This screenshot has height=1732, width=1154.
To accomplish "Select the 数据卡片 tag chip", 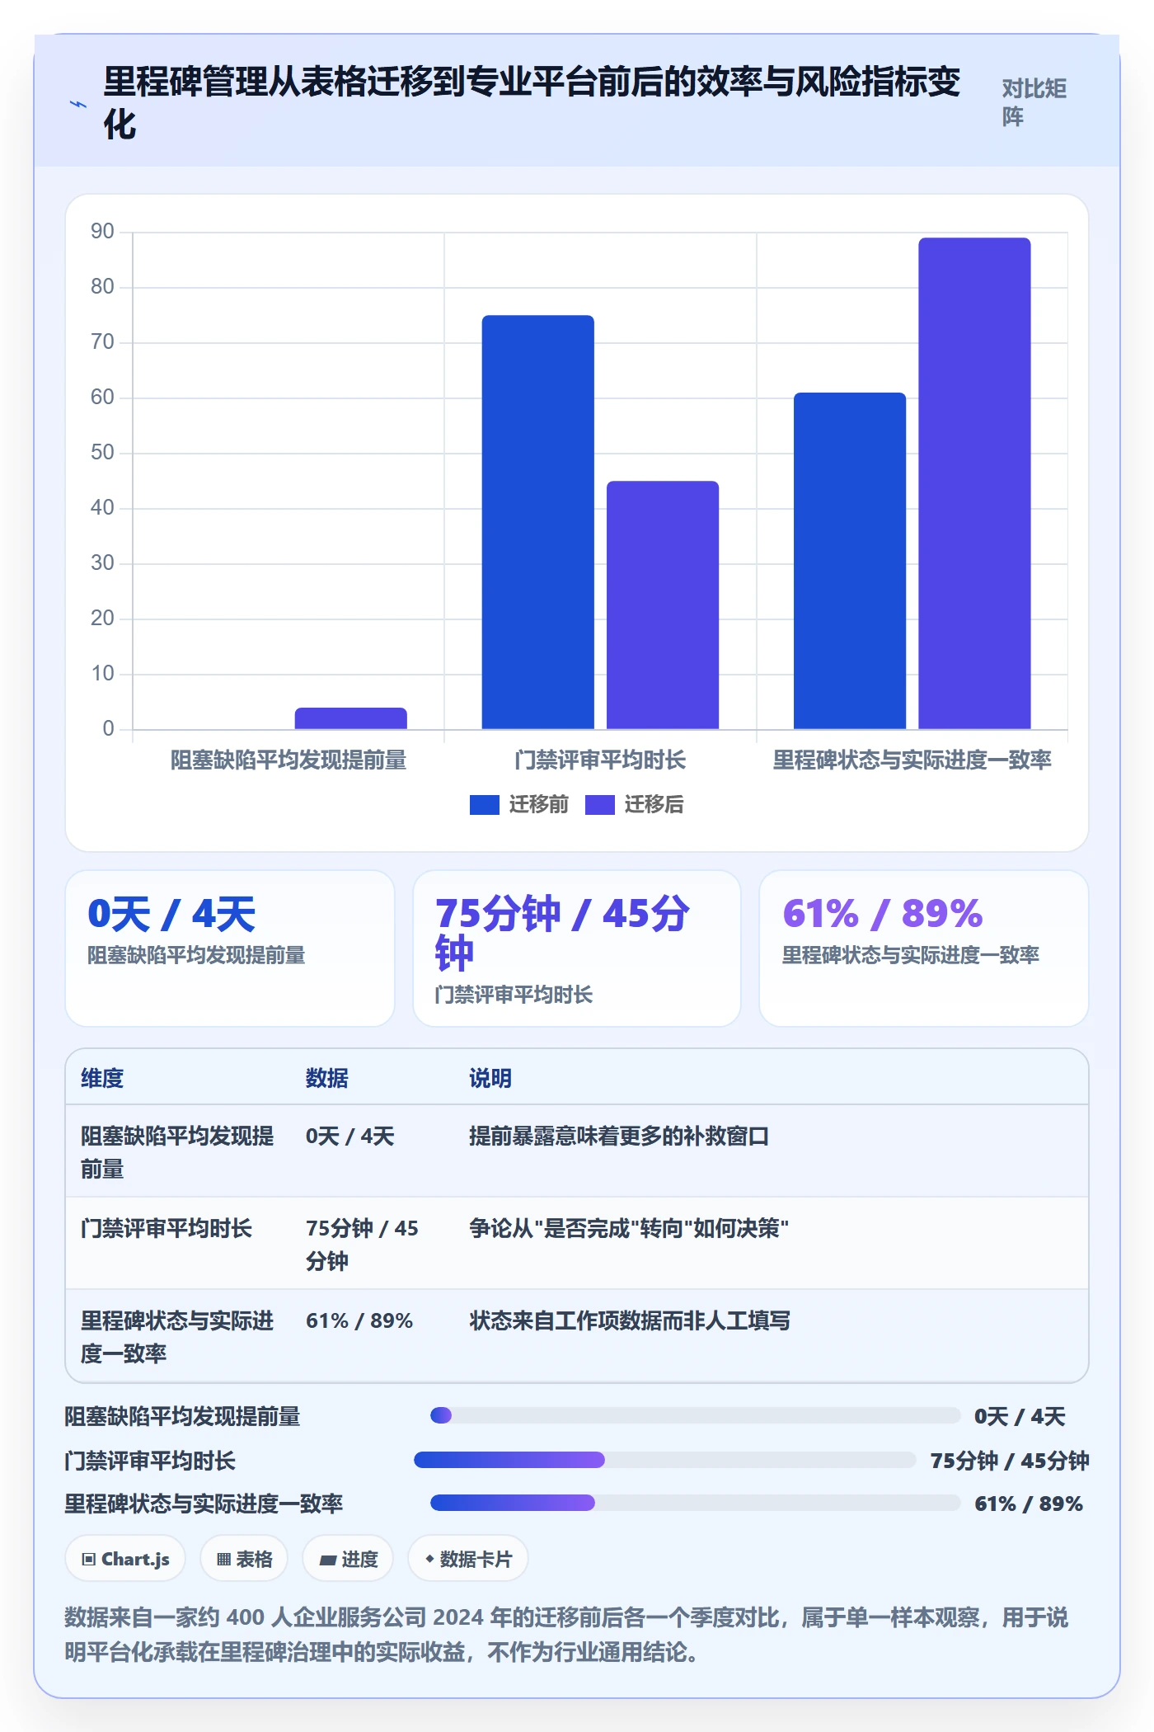I will pos(468,1559).
